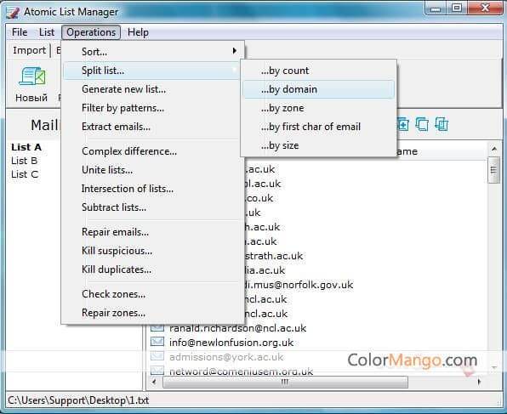507x414 pixels.
Task: Expand the Sort submenu
Action: coord(151,52)
